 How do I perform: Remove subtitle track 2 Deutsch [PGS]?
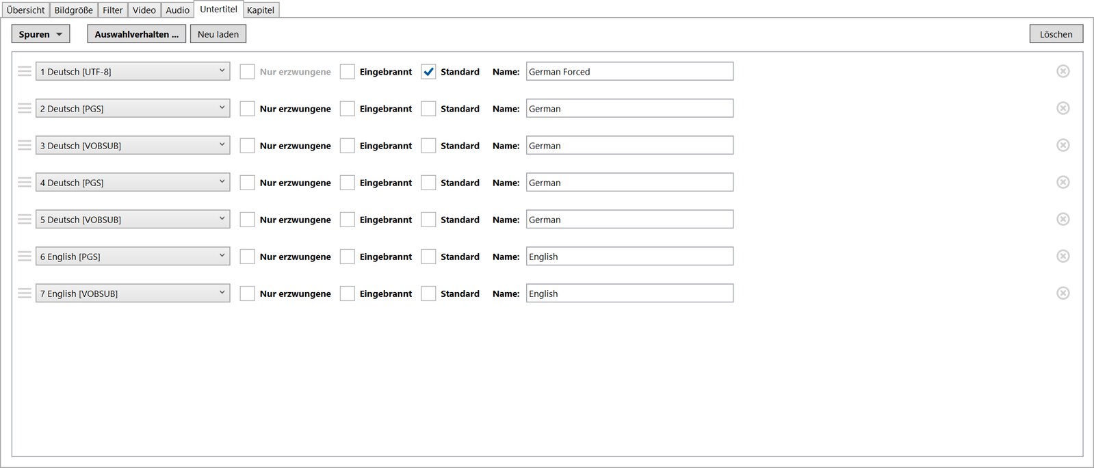(x=1063, y=108)
